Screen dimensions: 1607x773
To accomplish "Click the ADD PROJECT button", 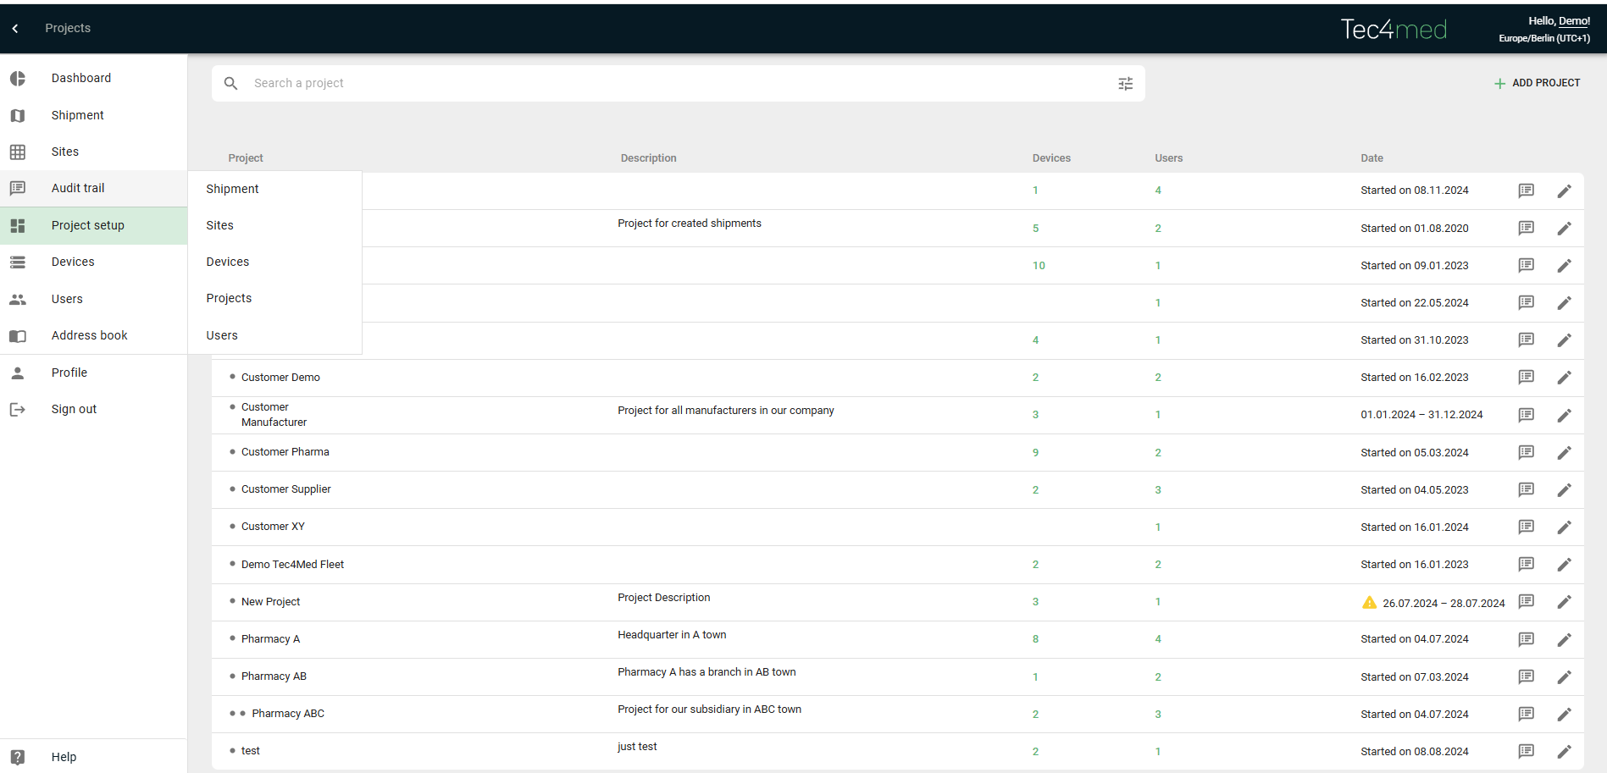I will (x=1537, y=84).
